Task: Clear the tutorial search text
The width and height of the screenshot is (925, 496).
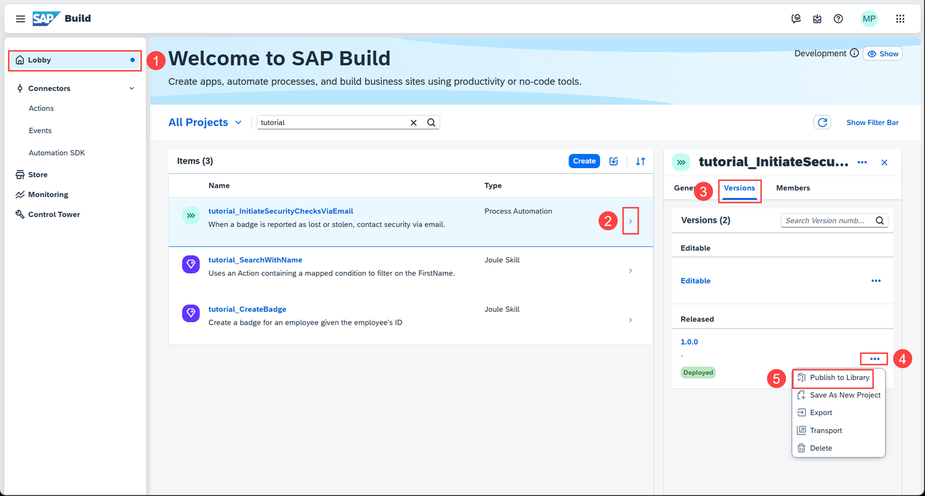Action: point(414,123)
